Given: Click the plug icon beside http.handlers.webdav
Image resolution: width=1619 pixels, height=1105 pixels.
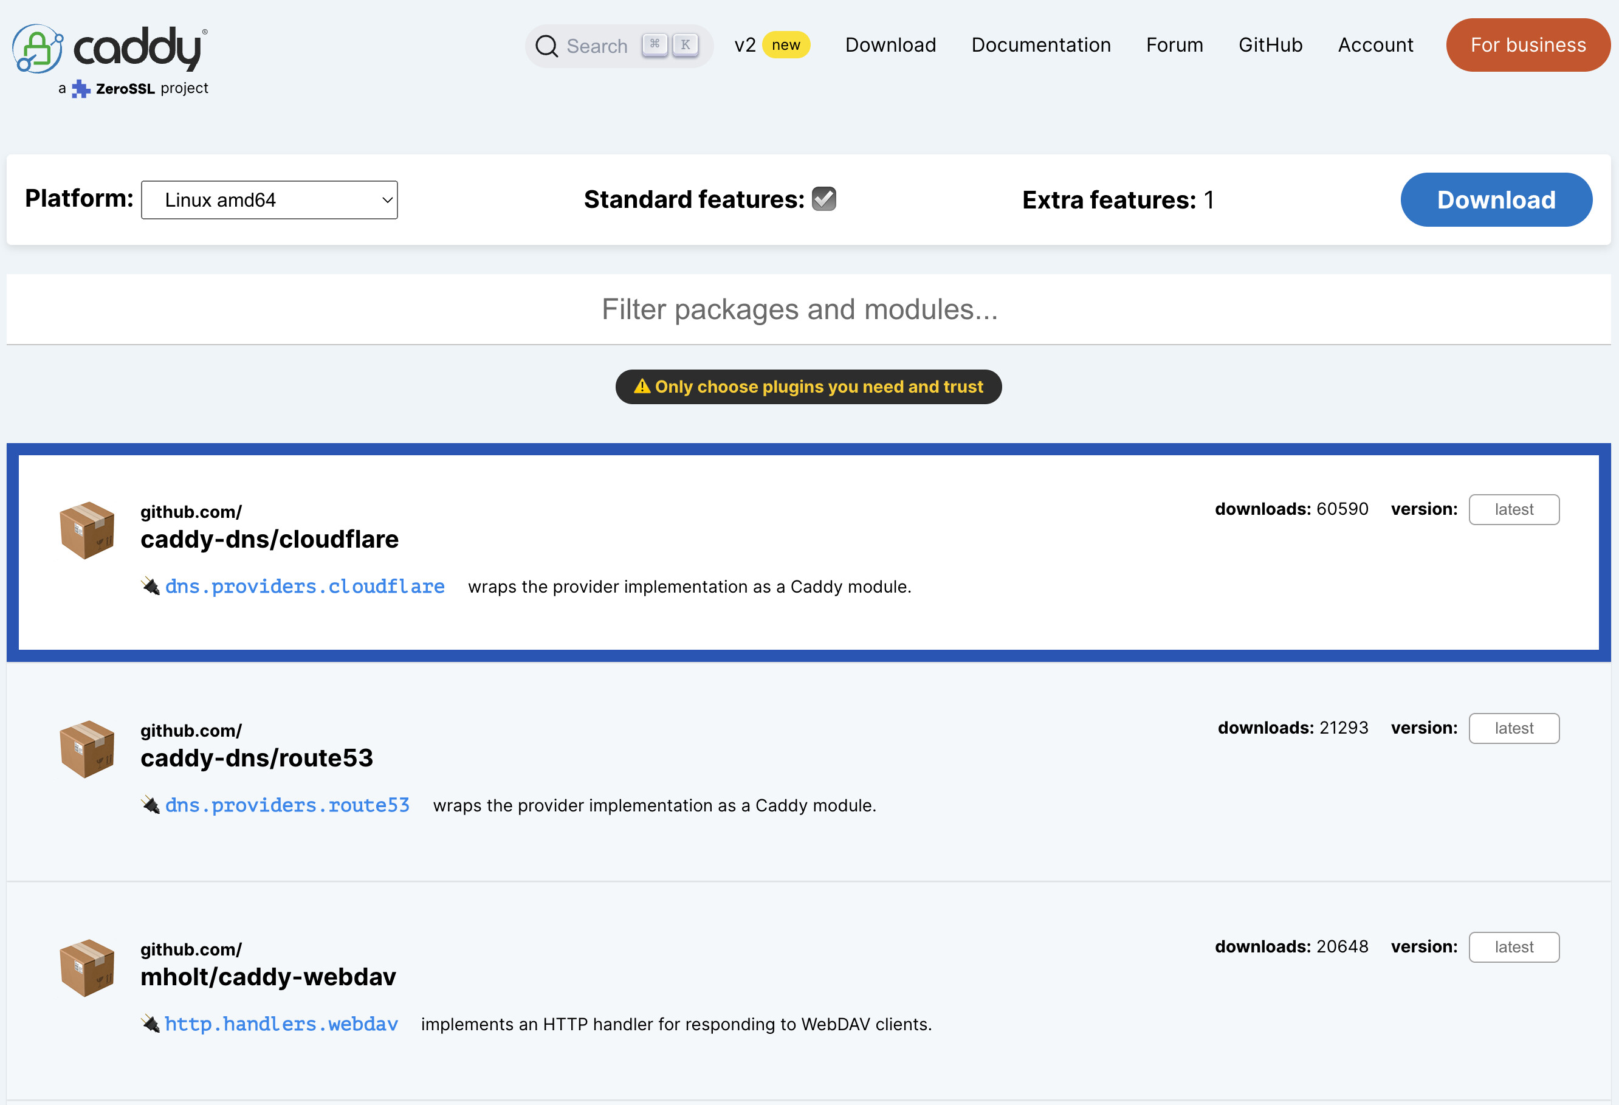Looking at the screenshot, I should point(151,1024).
